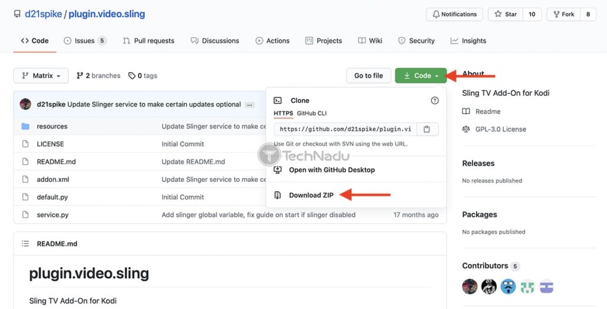Switch to the Issues tab
The height and width of the screenshot is (309, 607).
point(85,41)
